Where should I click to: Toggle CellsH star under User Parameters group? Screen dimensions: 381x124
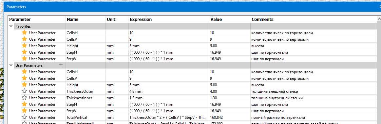pyautogui.click(x=24, y=72)
